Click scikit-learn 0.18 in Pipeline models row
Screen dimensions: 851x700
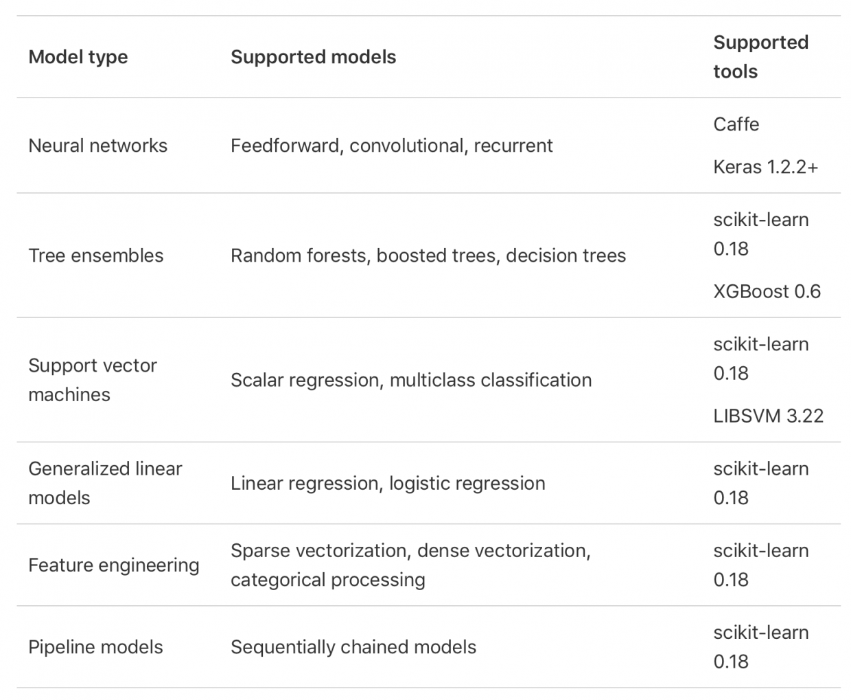coord(760,647)
